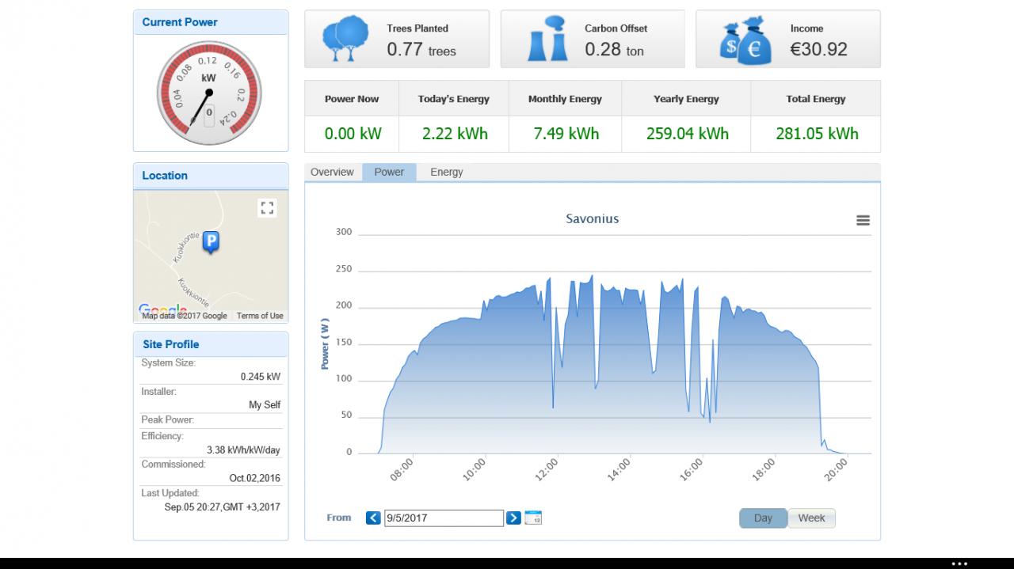The width and height of the screenshot is (1014, 569).
Task: Click the From label beside the date controls
Action: pos(339,518)
